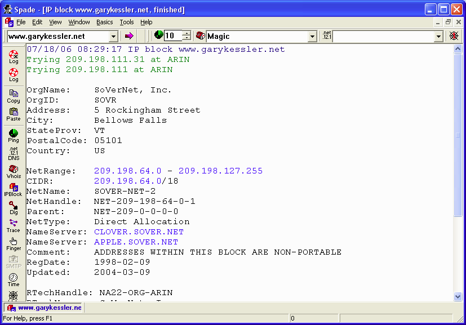The width and height of the screenshot is (466, 325).
Task: Click the PostalCode value 05101
Action: pos(108,140)
